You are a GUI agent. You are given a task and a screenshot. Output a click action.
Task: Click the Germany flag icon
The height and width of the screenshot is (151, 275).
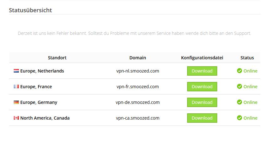coord(16,102)
